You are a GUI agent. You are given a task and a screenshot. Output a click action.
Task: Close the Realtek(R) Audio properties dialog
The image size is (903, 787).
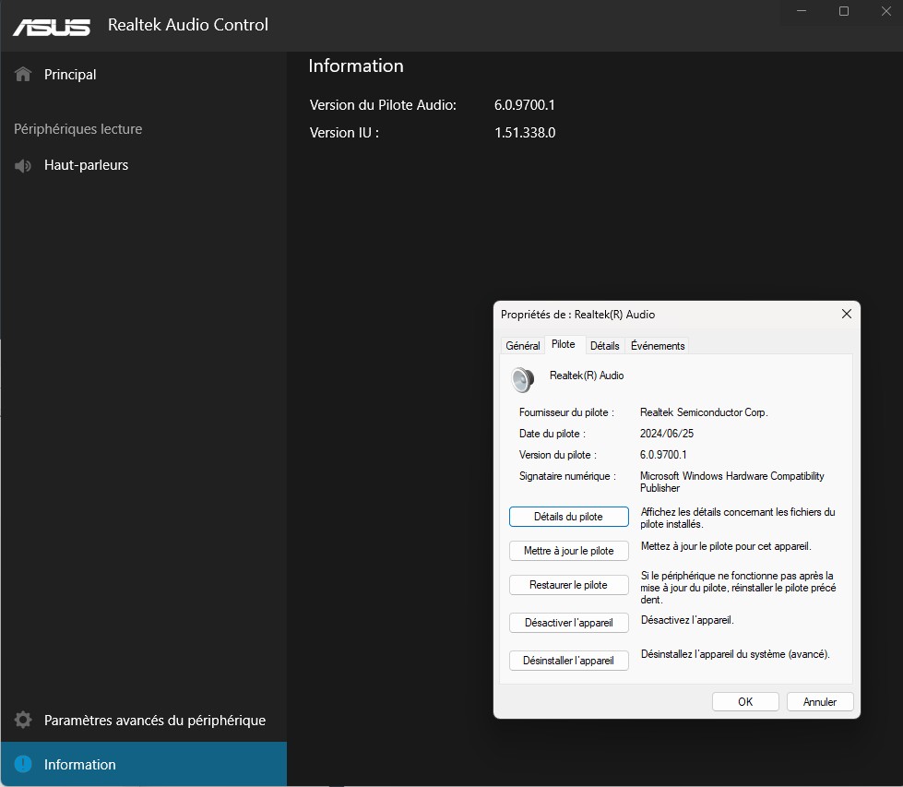(846, 315)
